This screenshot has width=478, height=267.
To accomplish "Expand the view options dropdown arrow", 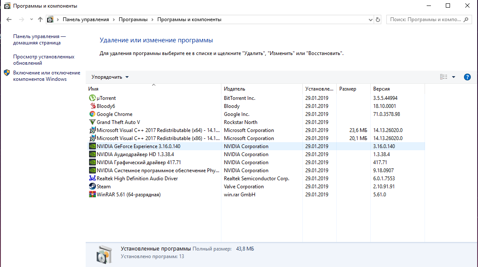I will 454,77.
